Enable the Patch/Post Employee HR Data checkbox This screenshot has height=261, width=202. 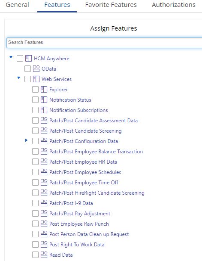coord(35,162)
